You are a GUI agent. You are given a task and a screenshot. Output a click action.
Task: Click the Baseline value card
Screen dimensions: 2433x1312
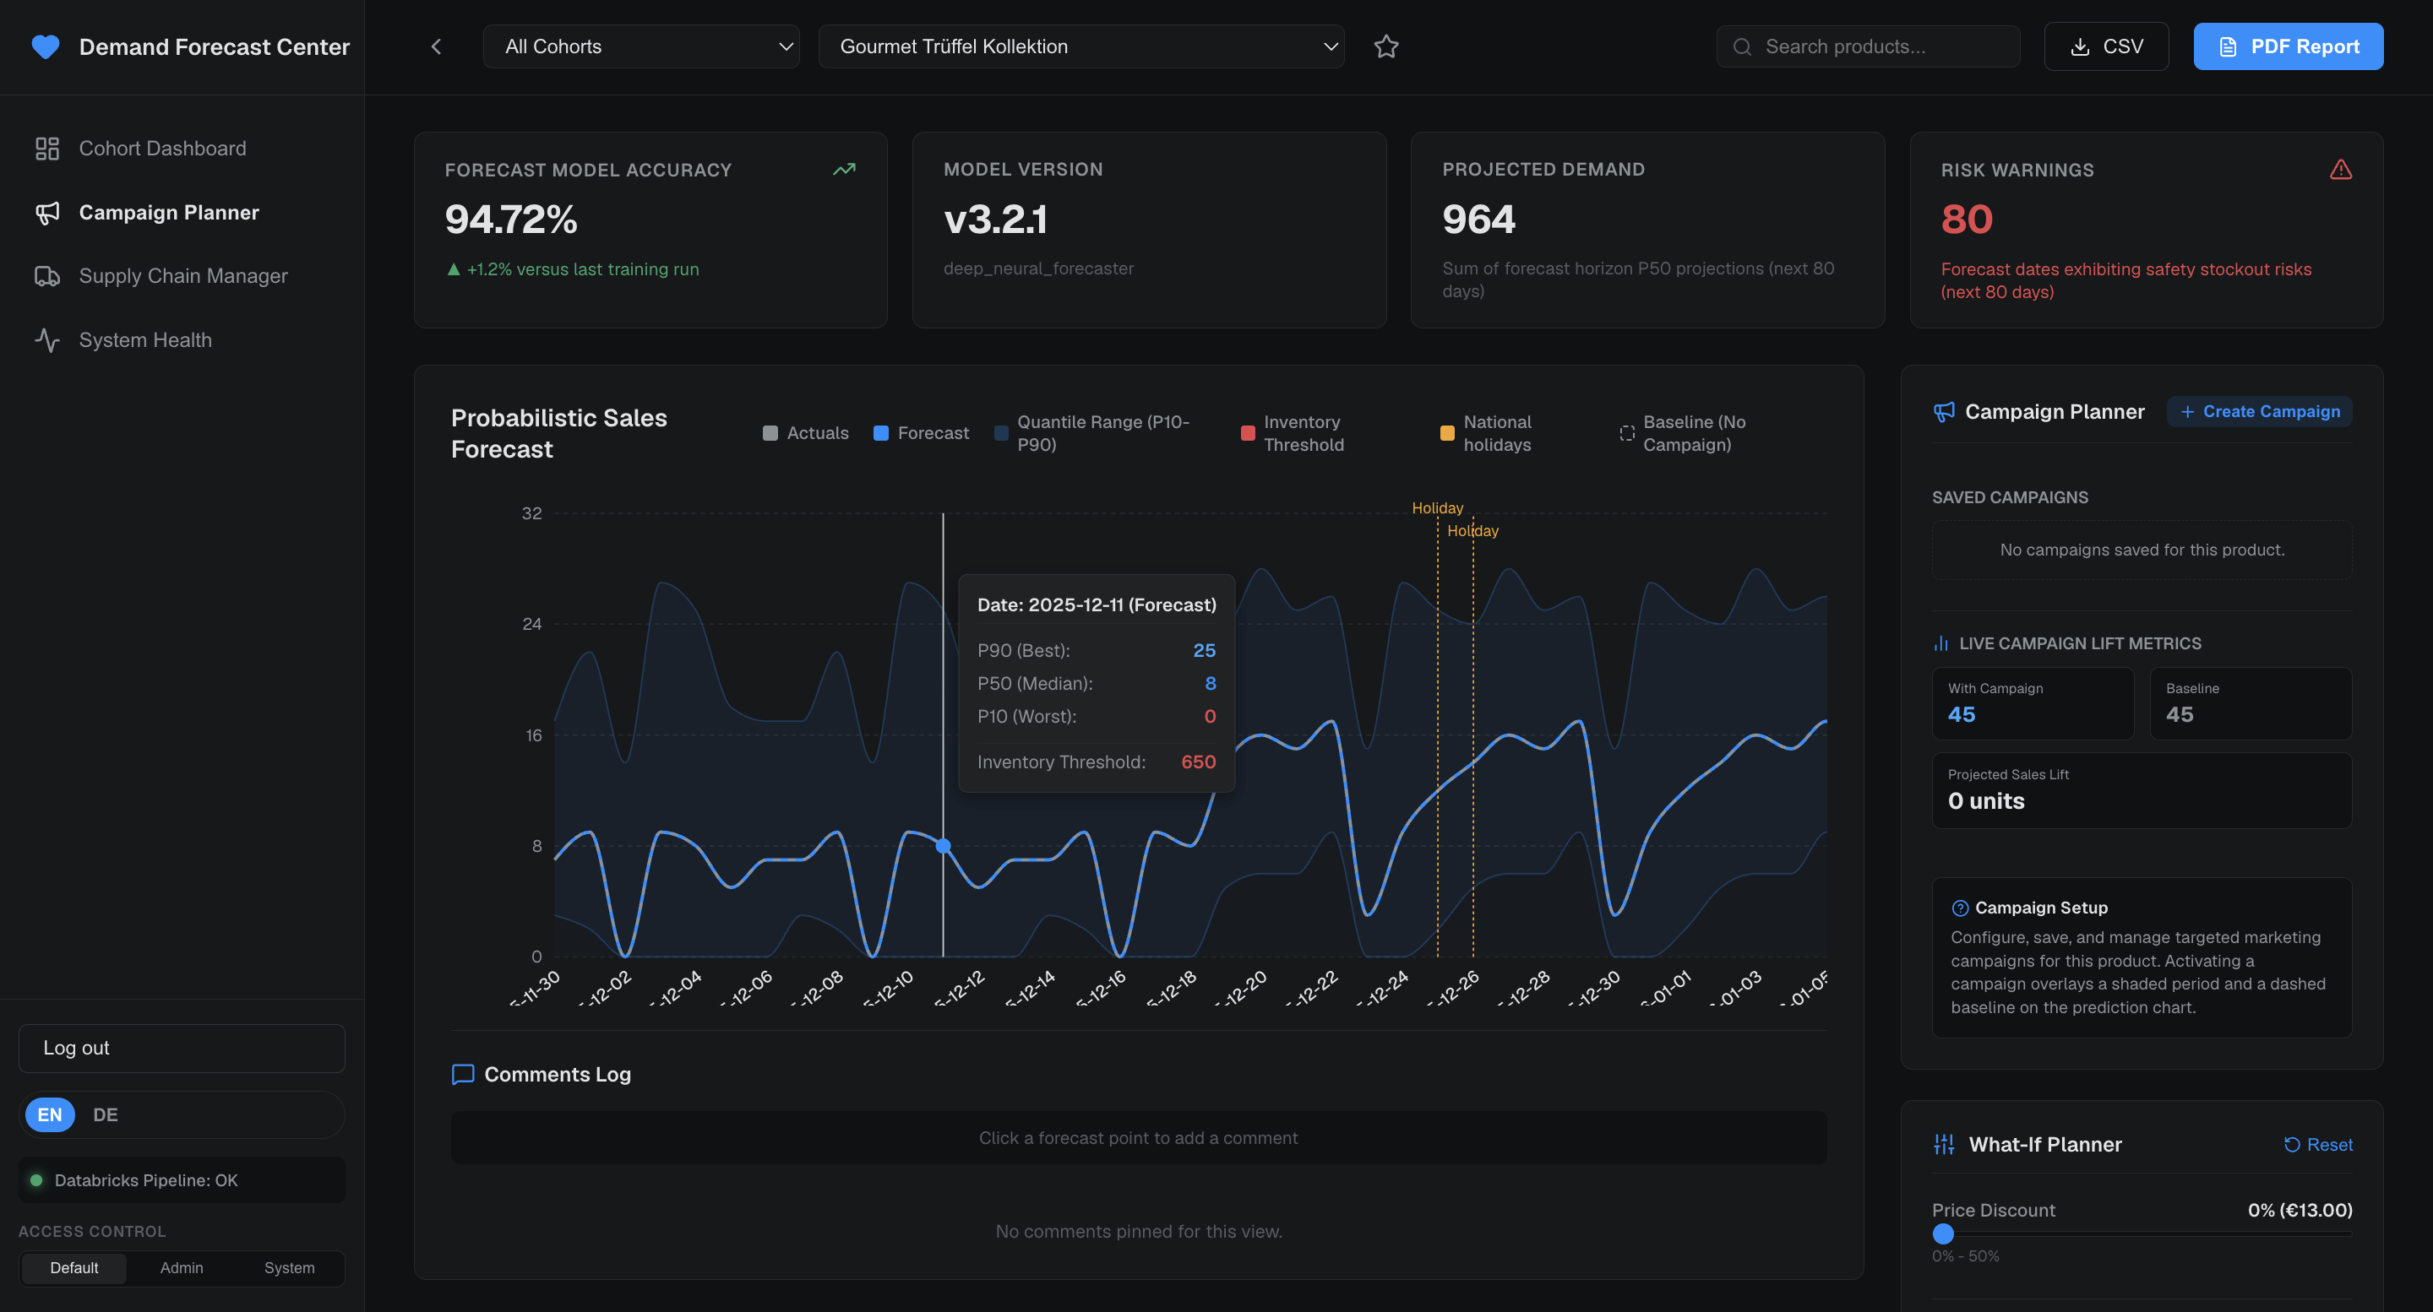pos(2251,703)
